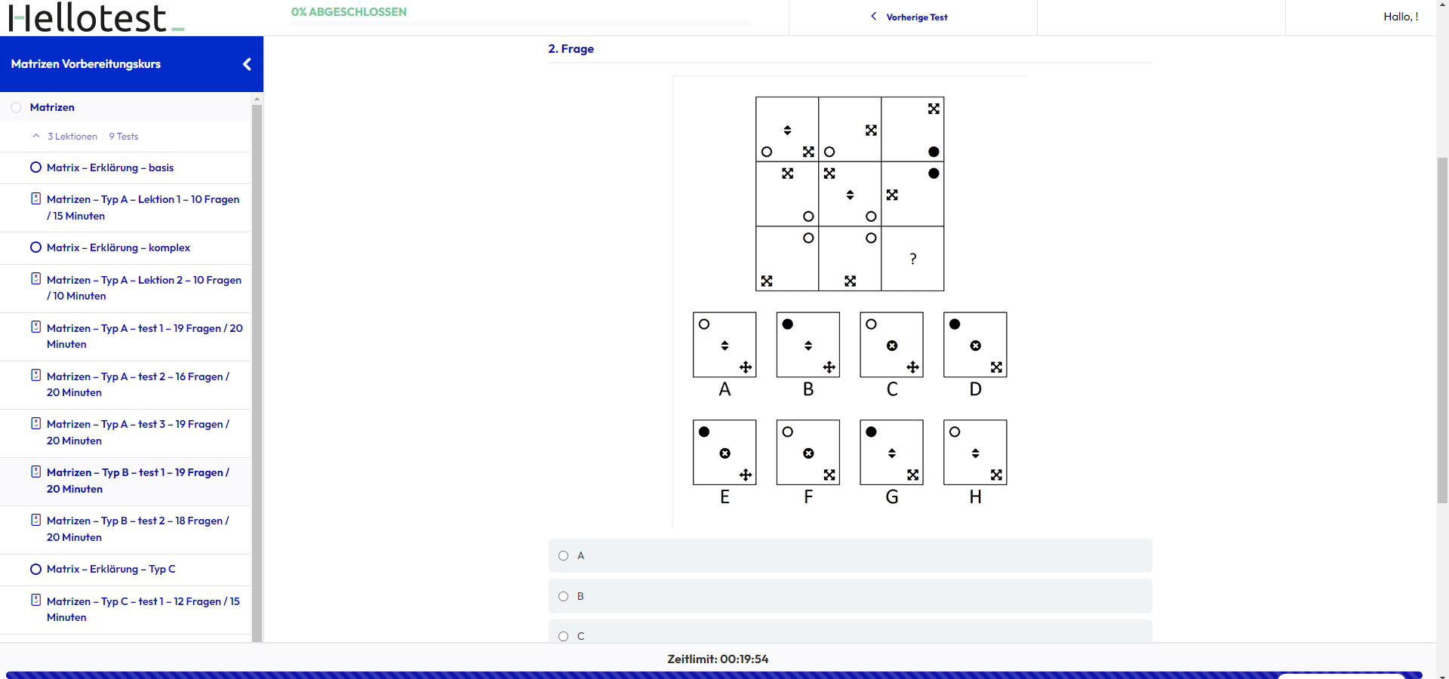Click quiz icon beside Typ B test 2
Screen dimensions: 1449x679
[x=35, y=520]
